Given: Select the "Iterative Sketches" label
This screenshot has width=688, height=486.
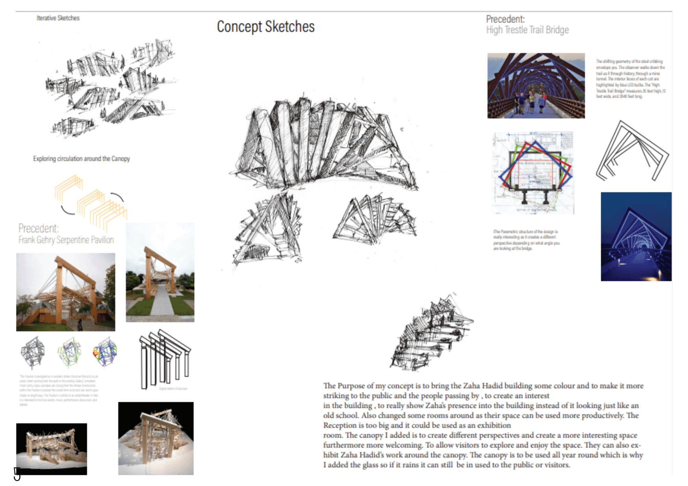Looking at the screenshot, I should click(x=58, y=18).
